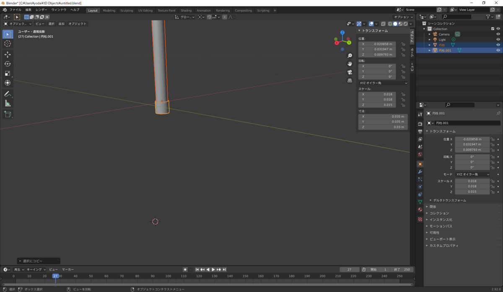Pick the Annotate pencil tool
This screenshot has width=503, height=292.
(x=8, y=94)
